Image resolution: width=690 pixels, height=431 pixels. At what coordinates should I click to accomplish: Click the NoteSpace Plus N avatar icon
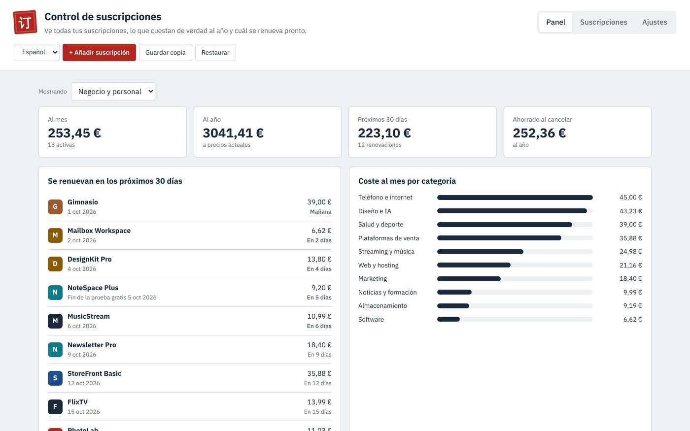(x=55, y=293)
